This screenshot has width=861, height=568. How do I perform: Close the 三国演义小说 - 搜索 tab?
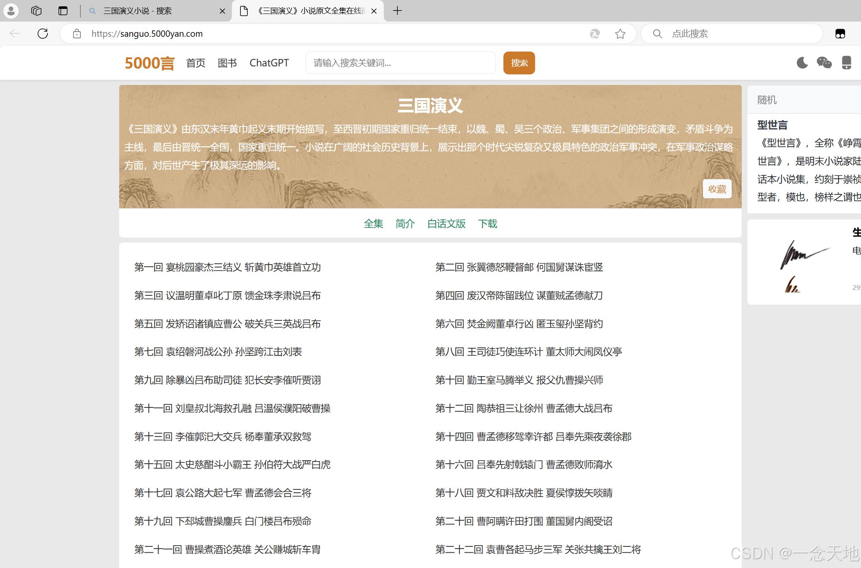pos(222,11)
